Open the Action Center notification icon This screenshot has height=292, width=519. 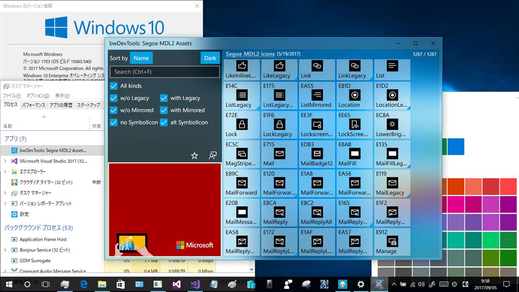(x=506, y=284)
